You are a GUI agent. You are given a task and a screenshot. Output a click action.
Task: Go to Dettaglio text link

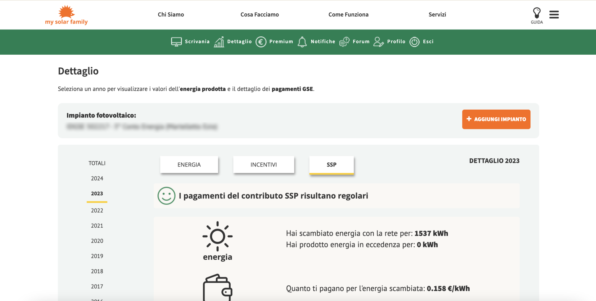pyautogui.click(x=239, y=42)
